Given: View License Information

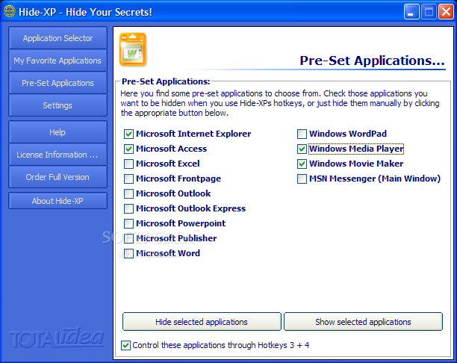Looking at the screenshot, I should 57,155.
